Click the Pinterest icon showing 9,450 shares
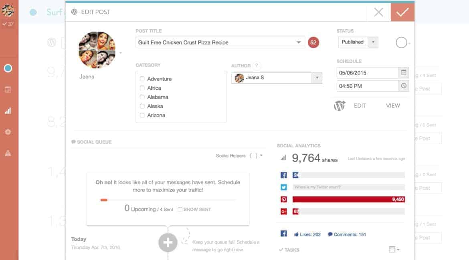The height and width of the screenshot is (260, 469). (x=283, y=199)
